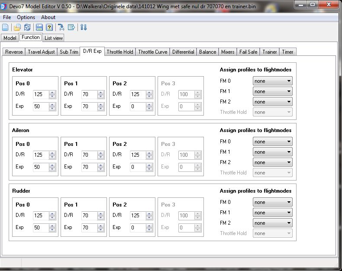This screenshot has height=271, width=342.
Task: Open Elevator FM 2 profile dropdown
Action: 273,102
